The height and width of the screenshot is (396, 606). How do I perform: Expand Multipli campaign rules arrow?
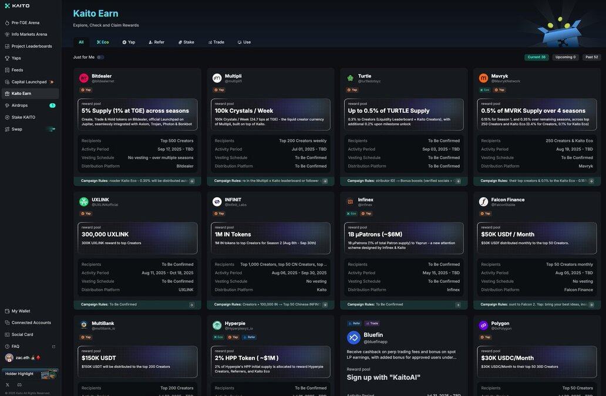[325, 181]
